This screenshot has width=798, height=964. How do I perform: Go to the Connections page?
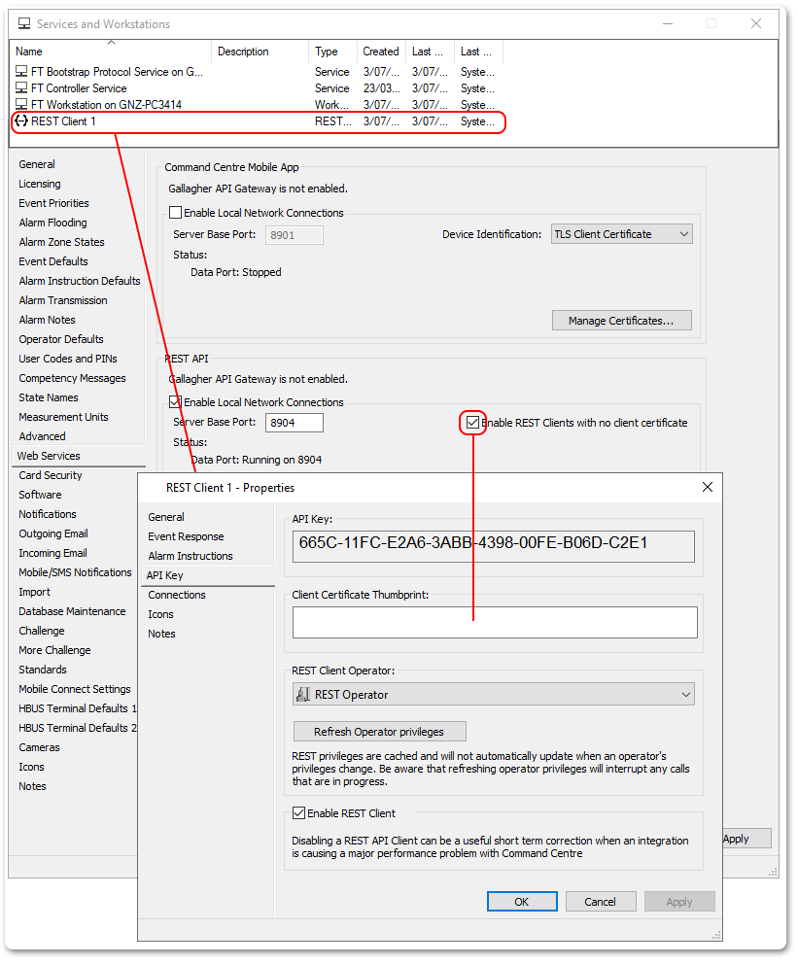click(x=177, y=595)
